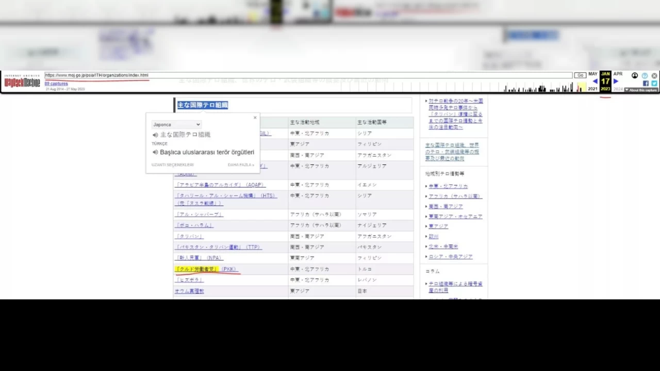Open the オウム真理教 link
Image resolution: width=660 pixels, height=371 pixels.
189,291
